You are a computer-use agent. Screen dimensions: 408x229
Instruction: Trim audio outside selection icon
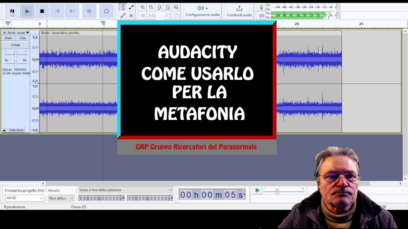[143, 15]
